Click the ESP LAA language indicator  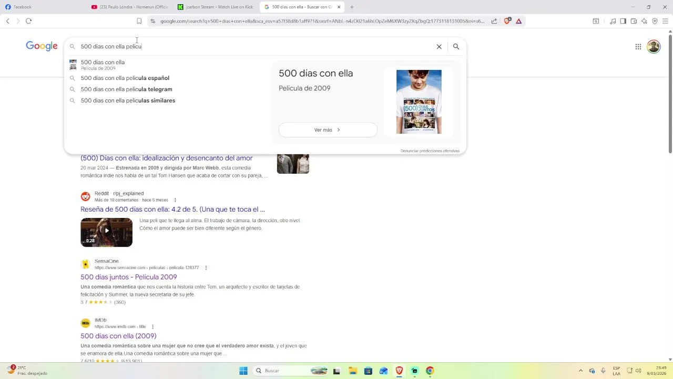pos(616,371)
